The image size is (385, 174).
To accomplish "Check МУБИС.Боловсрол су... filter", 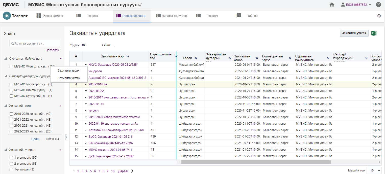I will click(11, 84).
